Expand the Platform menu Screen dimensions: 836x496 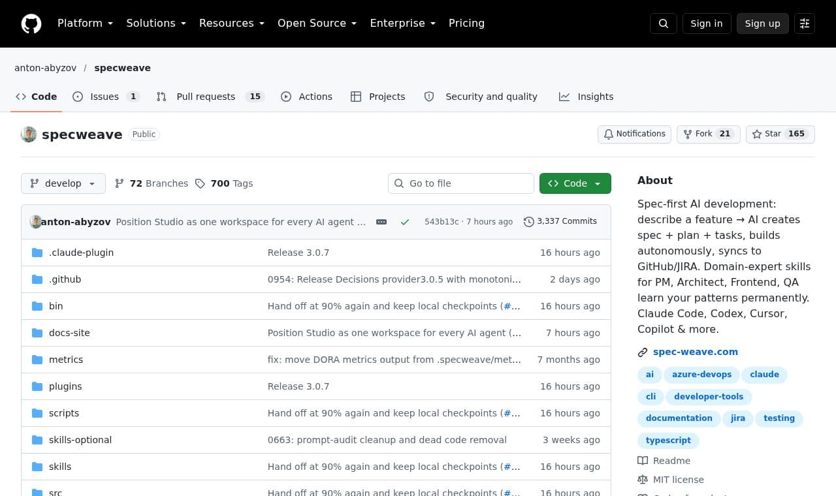[x=85, y=23]
